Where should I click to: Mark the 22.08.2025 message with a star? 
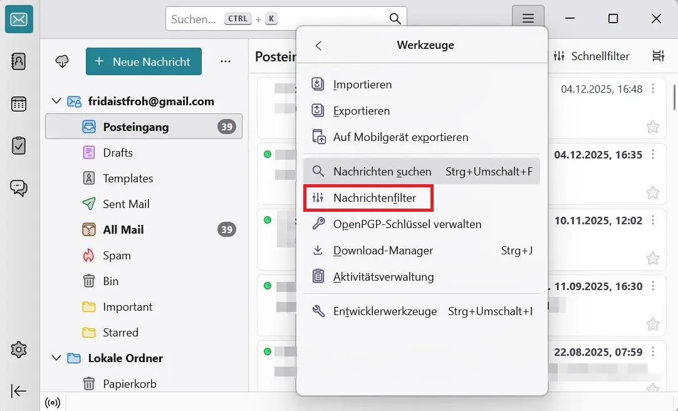[653, 390]
